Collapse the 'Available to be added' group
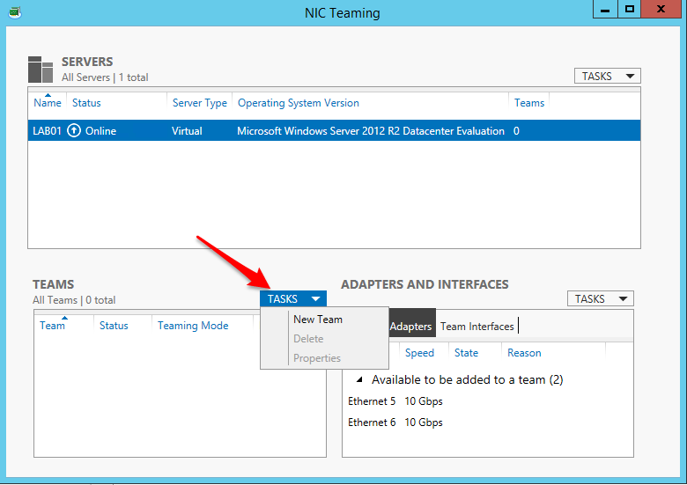The height and width of the screenshot is (485, 687). point(358,380)
